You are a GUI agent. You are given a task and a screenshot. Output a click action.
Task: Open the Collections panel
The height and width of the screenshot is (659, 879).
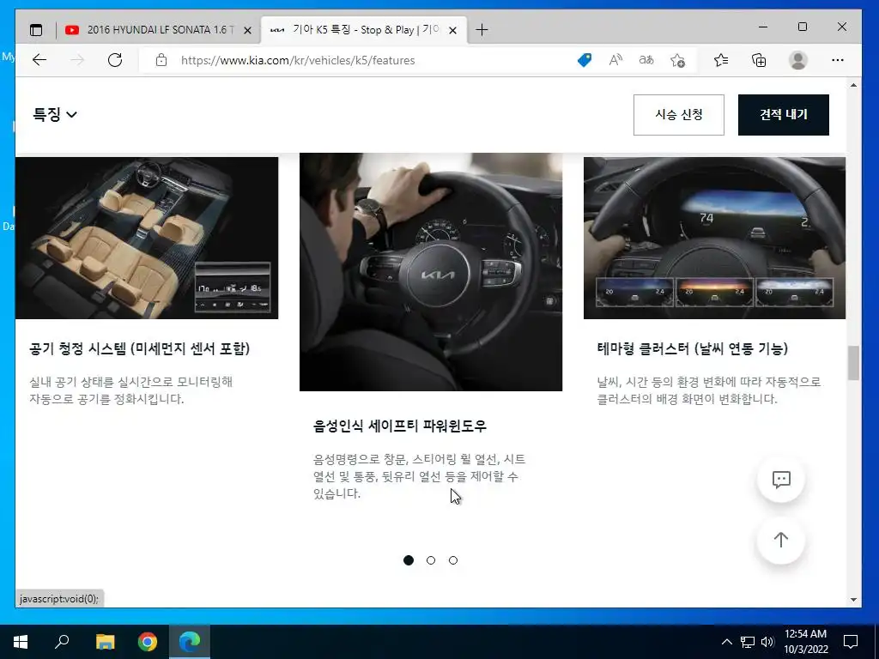coord(759,60)
